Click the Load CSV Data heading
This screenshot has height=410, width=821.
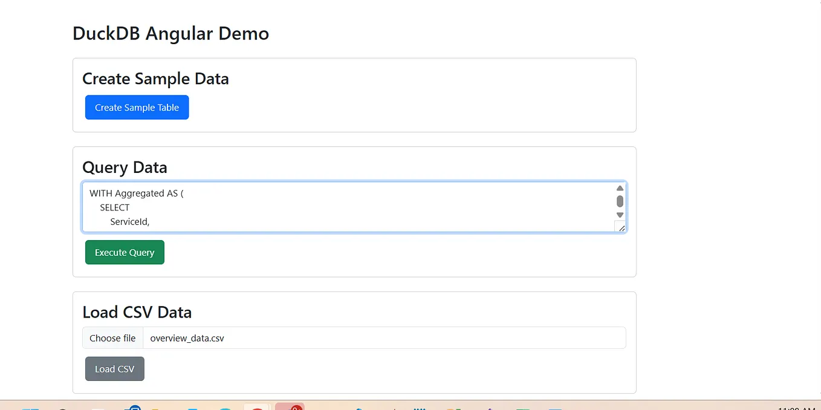click(137, 312)
